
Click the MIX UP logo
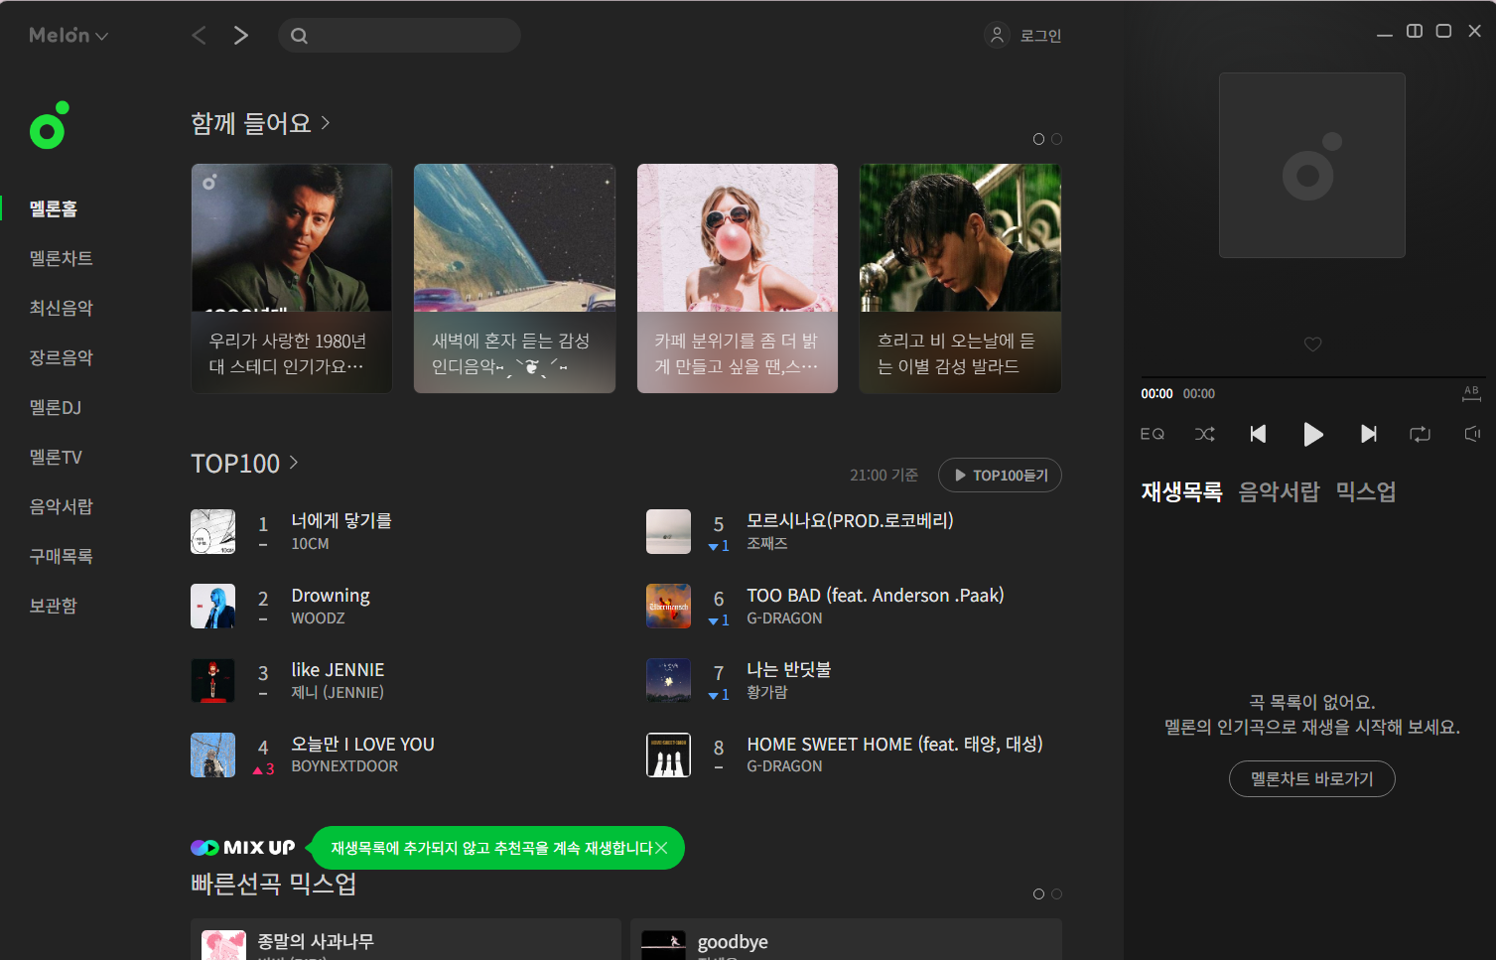[243, 847]
